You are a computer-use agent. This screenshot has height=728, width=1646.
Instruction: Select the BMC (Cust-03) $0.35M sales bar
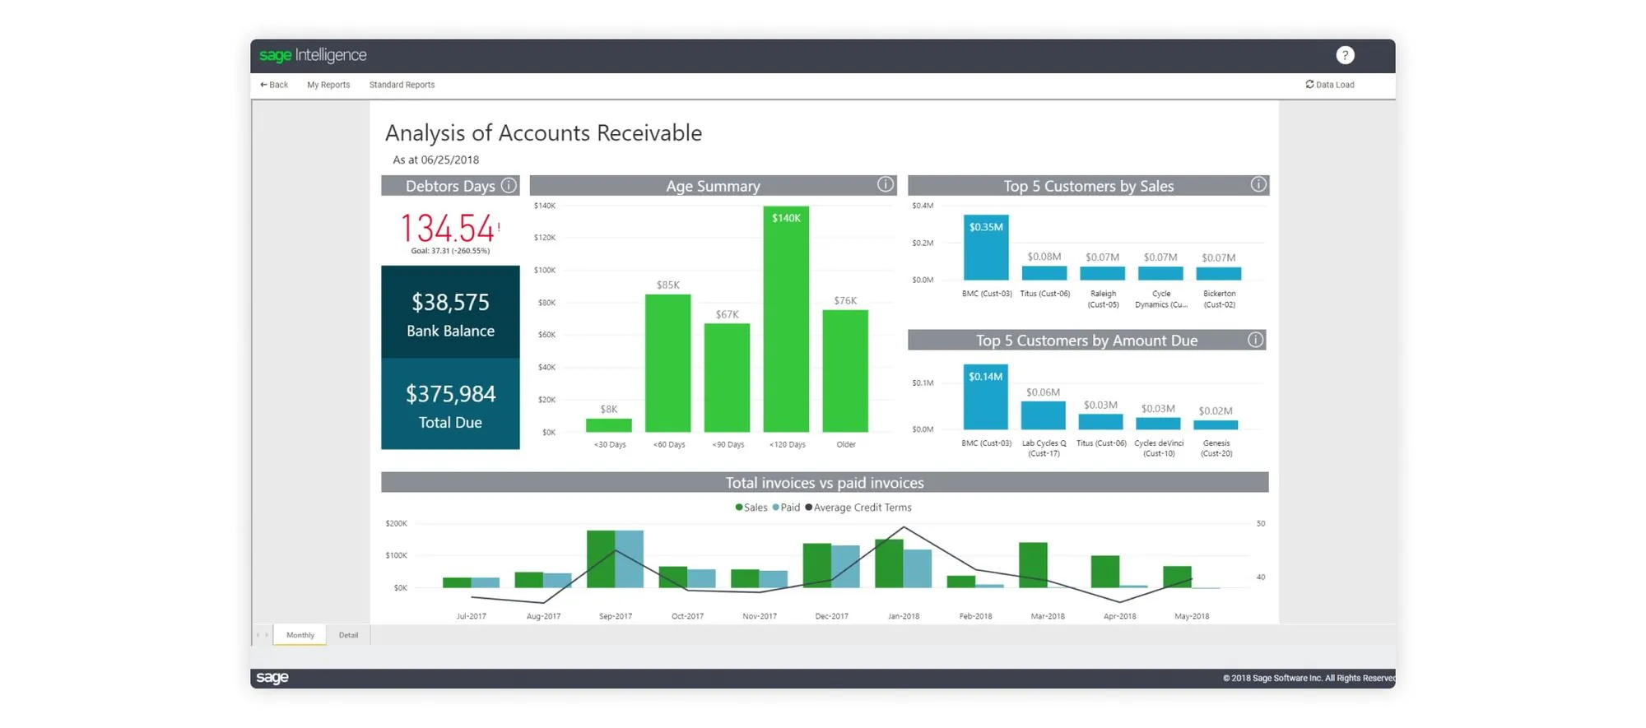click(986, 248)
